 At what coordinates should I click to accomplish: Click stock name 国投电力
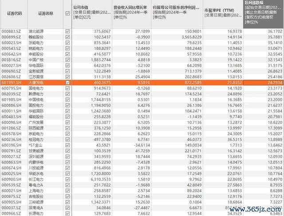[x=36, y=105]
